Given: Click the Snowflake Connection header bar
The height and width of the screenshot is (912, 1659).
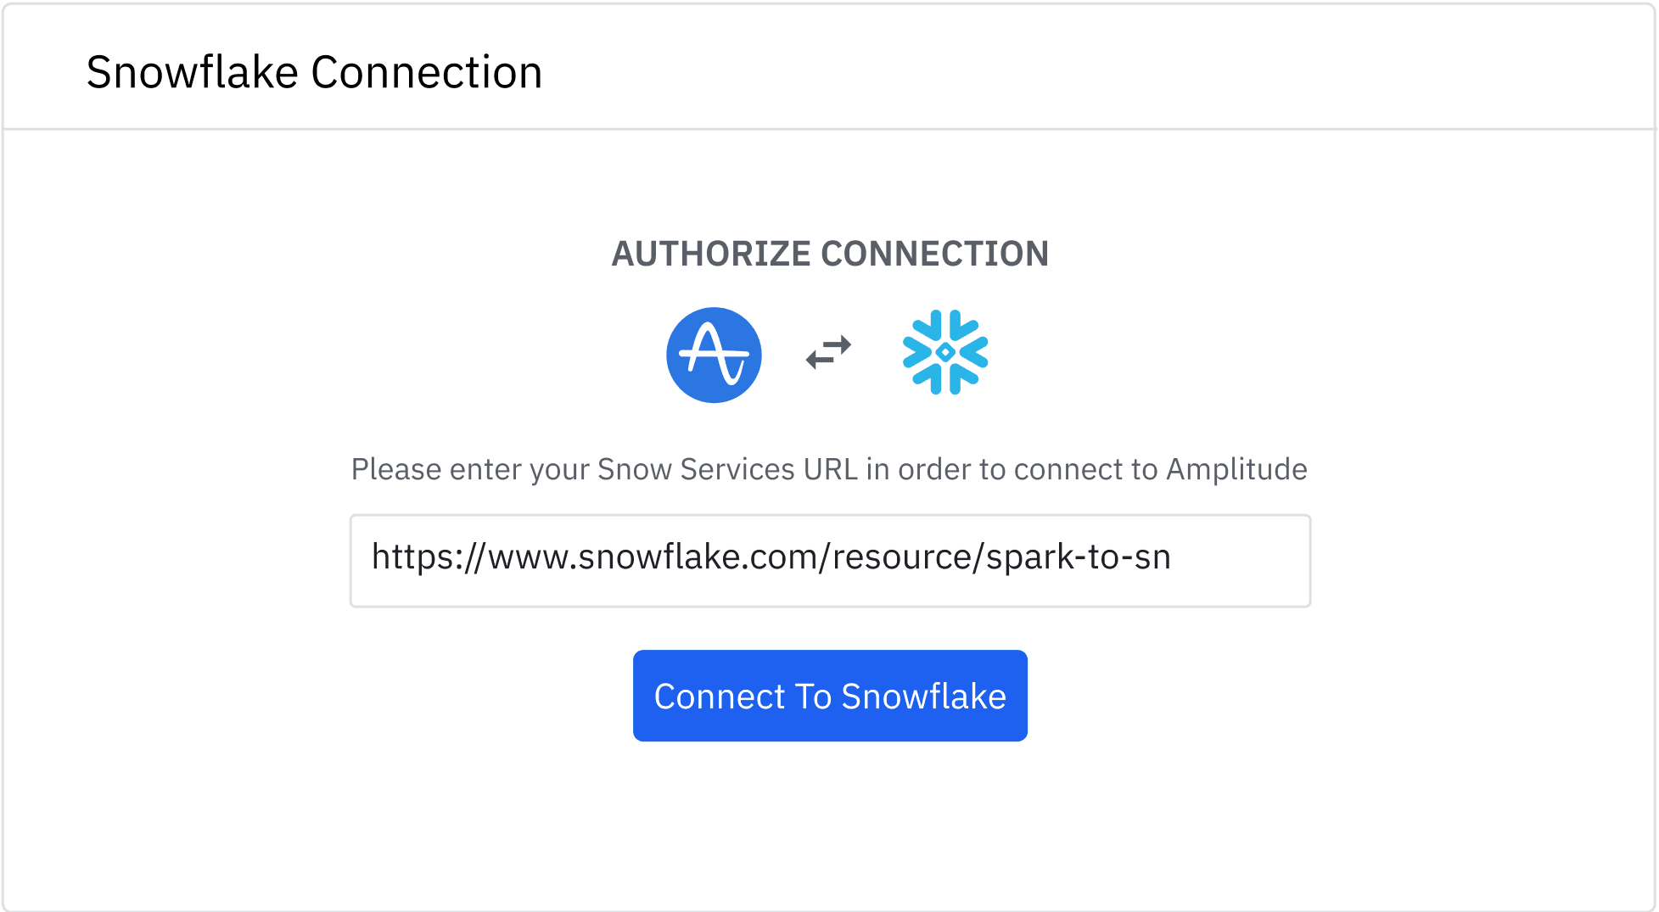Looking at the screenshot, I should (827, 65).
